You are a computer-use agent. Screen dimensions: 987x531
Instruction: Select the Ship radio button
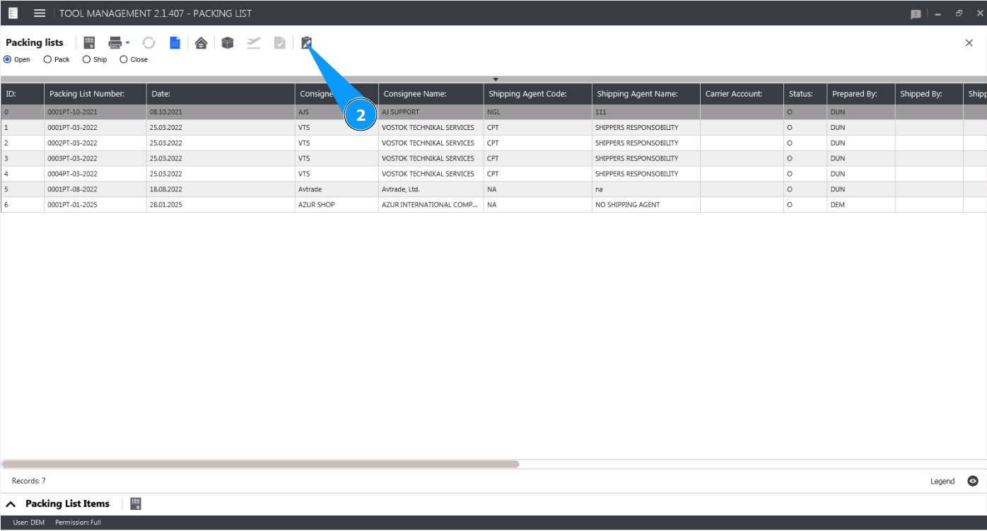[x=86, y=59]
